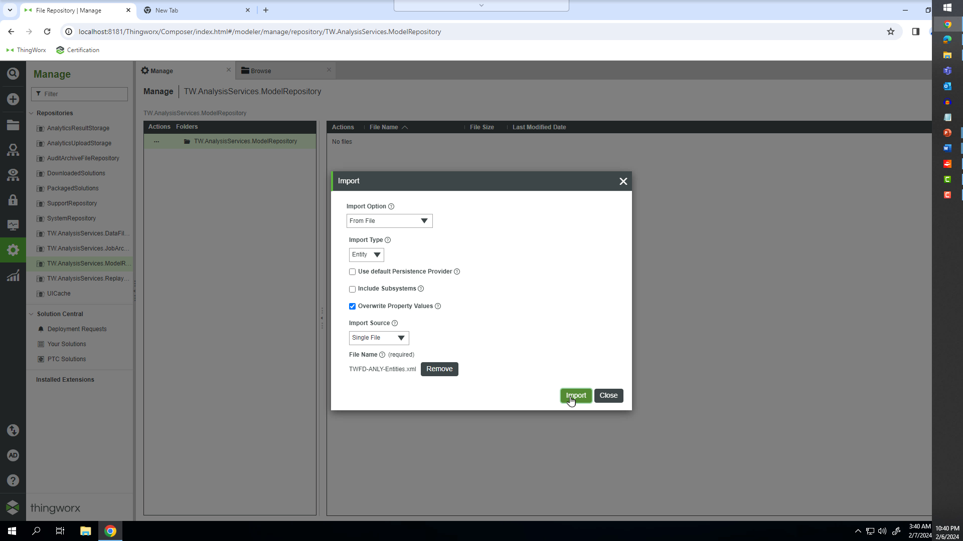Collapse the Repositories tree section

pyautogui.click(x=31, y=113)
